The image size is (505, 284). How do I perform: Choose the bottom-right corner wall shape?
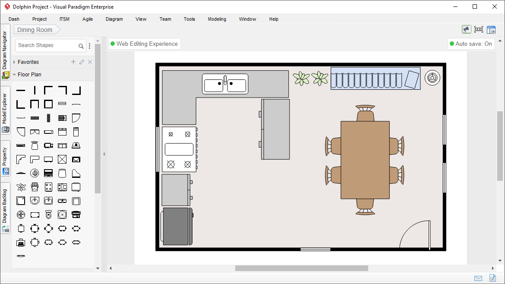[x=76, y=90]
